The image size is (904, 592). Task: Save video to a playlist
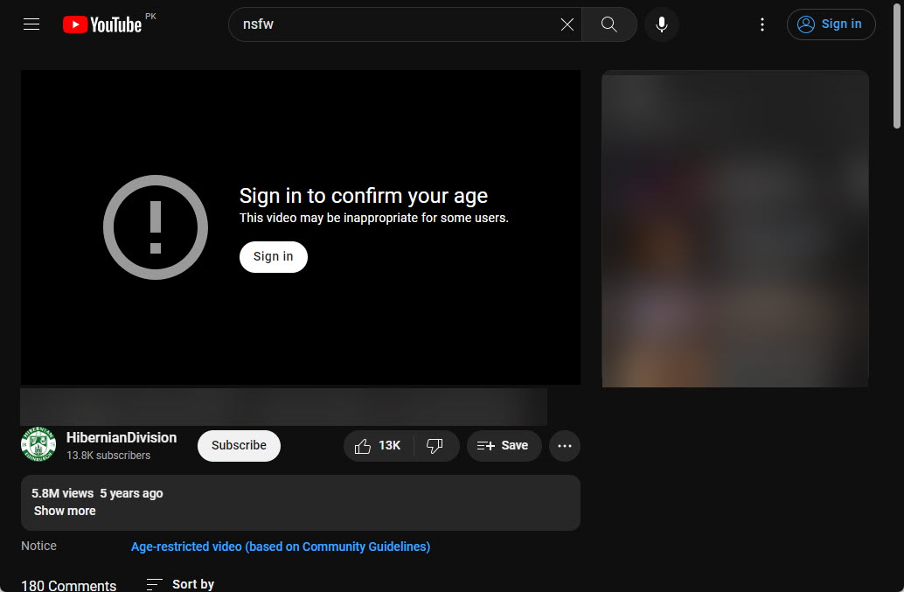[x=504, y=446]
